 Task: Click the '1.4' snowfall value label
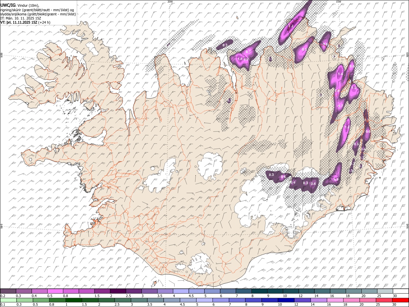pos(340,74)
